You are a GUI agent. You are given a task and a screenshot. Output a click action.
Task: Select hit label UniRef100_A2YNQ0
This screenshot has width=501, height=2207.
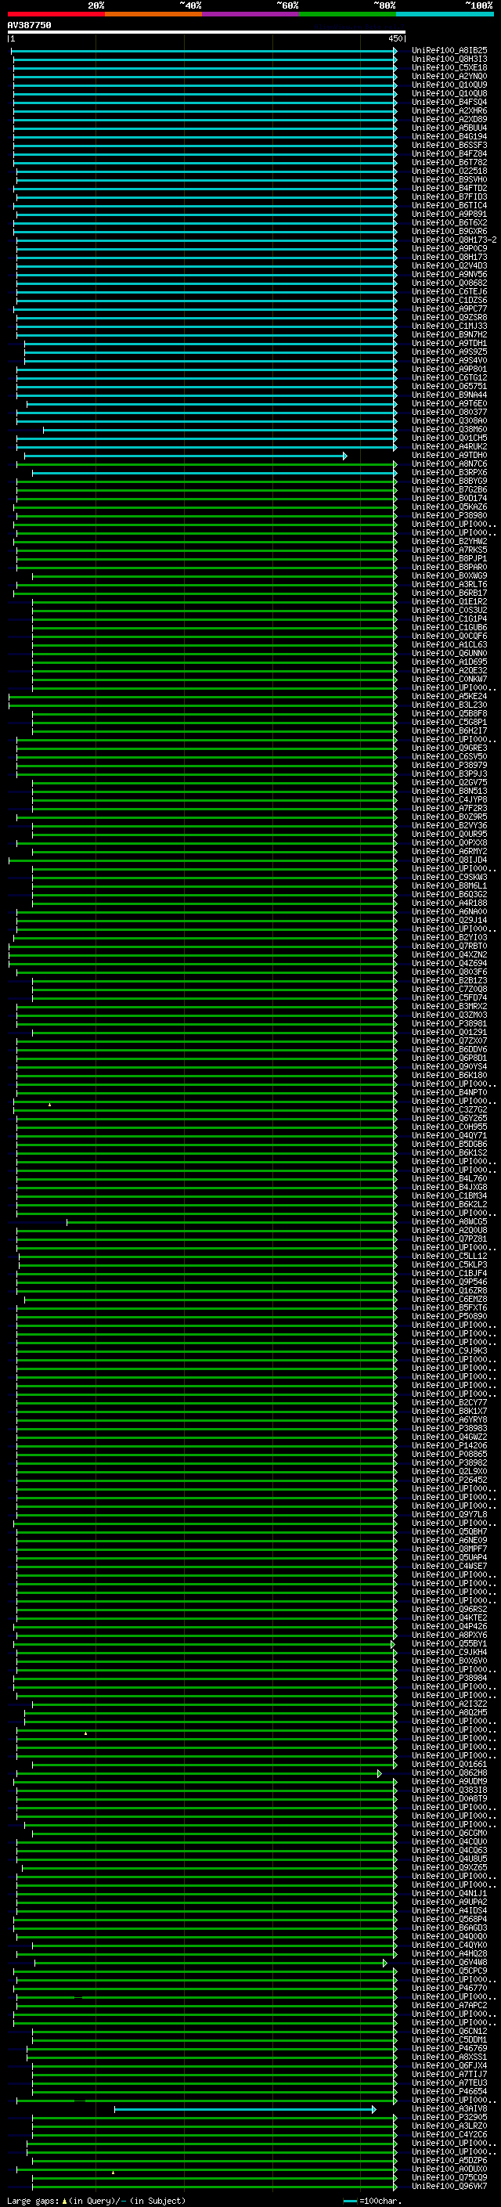point(449,76)
